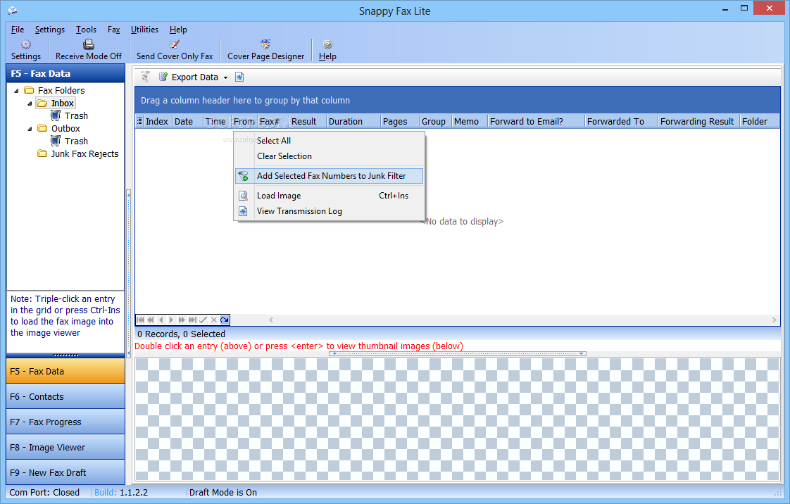Open the Tools menu
Screen dimensions: 790x504
pos(86,30)
